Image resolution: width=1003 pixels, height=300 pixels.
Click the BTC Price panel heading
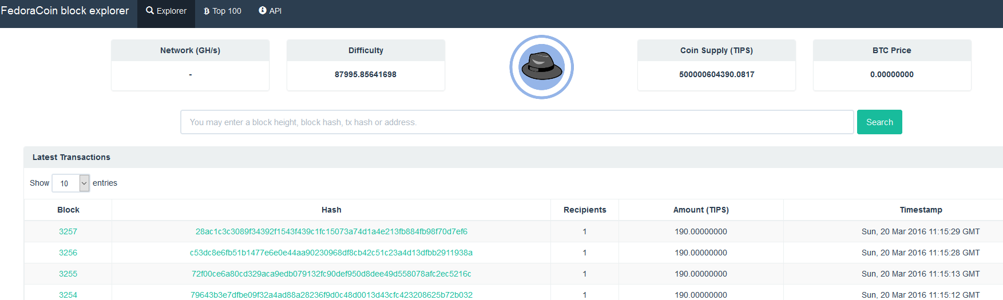pos(891,50)
